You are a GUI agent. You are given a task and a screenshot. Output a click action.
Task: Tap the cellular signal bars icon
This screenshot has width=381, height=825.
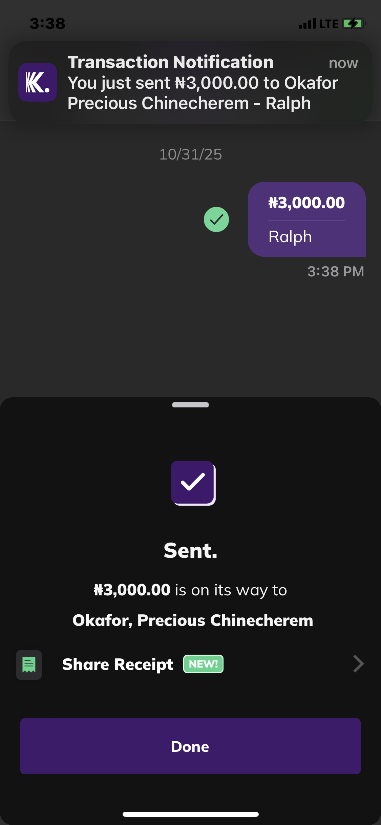(307, 24)
